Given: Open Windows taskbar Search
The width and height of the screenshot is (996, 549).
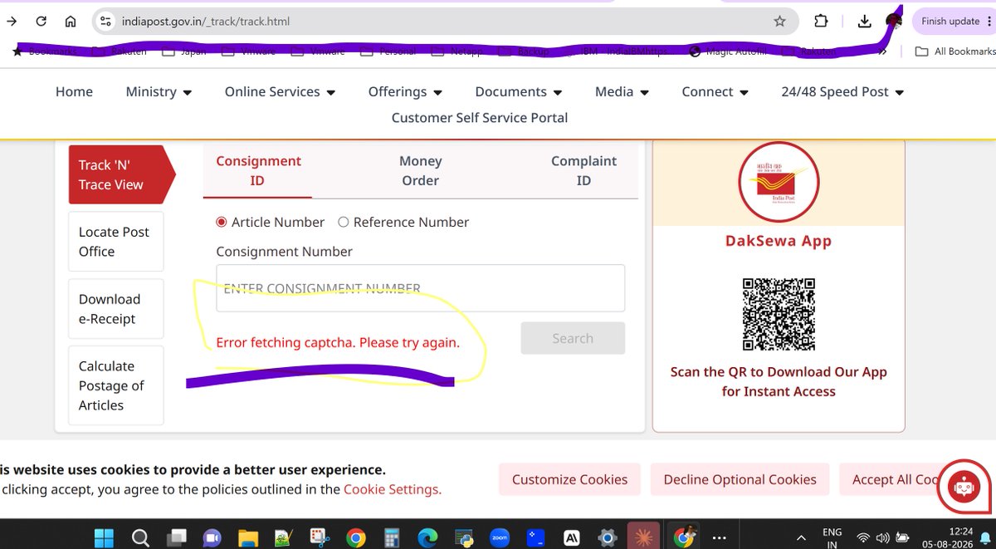Looking at the screenshot, I should point(139,537).
